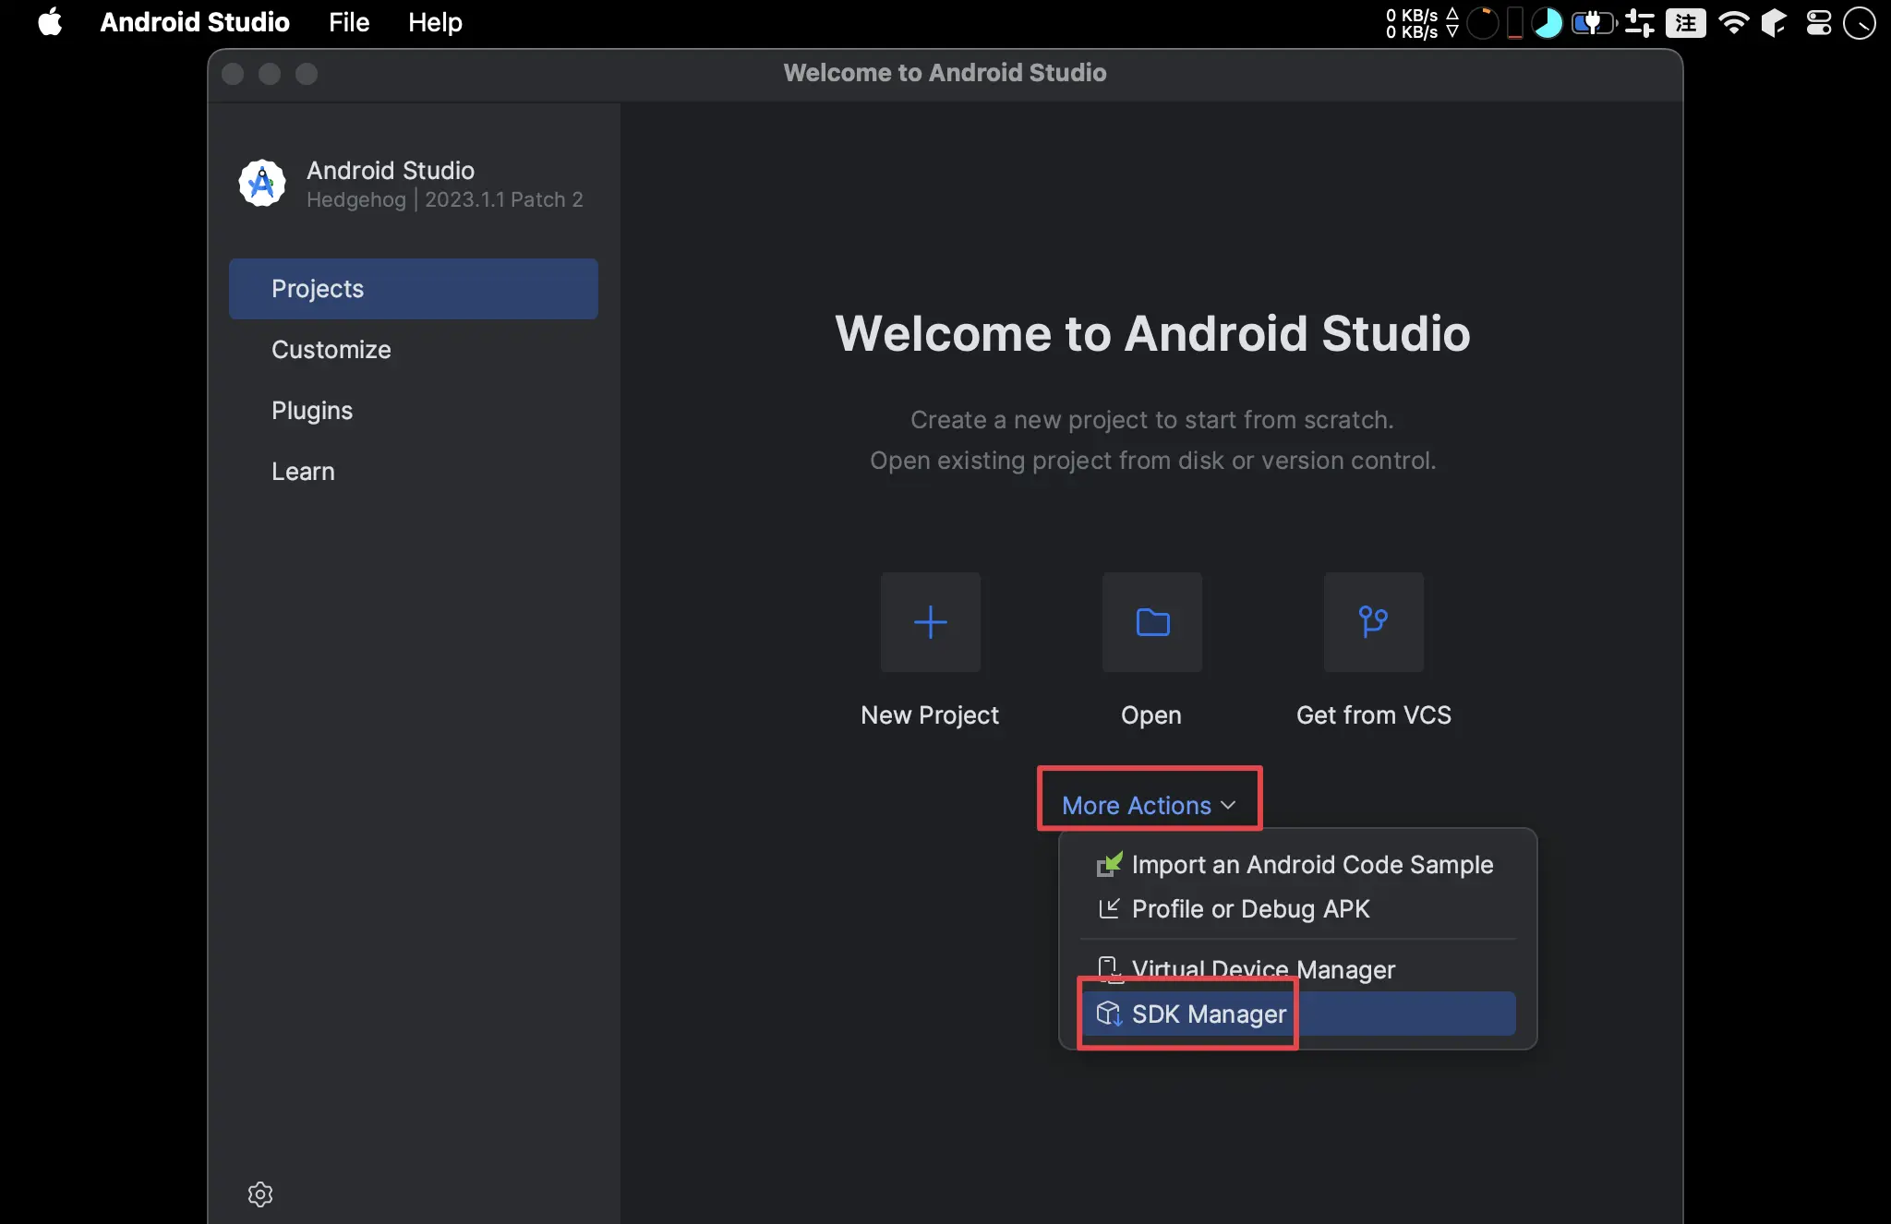Select the Customize section in sidebar
The height and width of the screenshot is (1224, 1891).
click(331, 349)
